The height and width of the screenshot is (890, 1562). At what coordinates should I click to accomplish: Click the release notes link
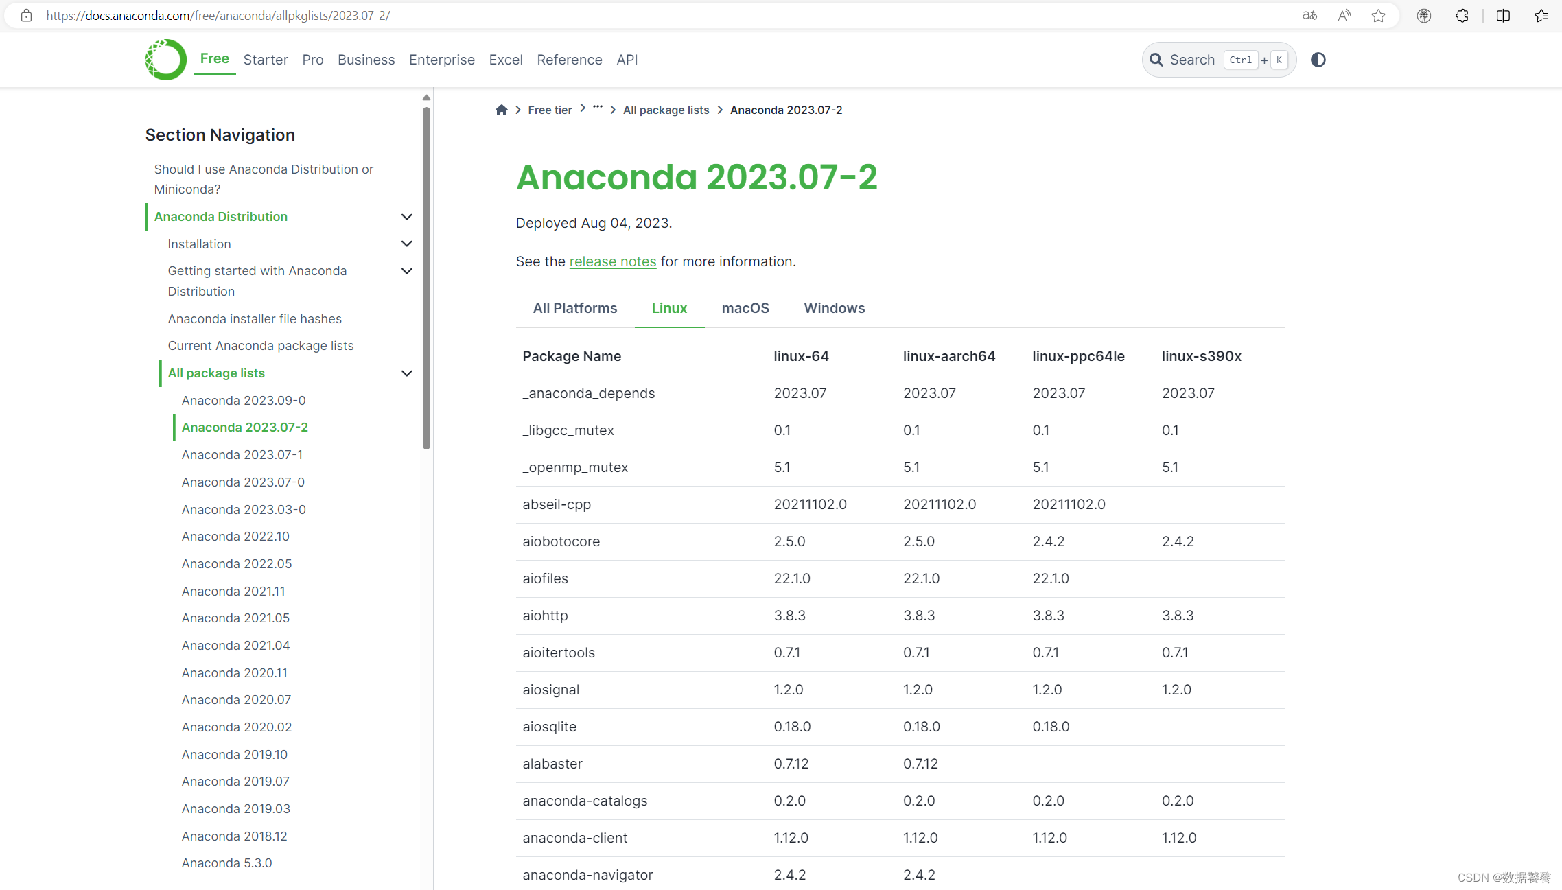[613, 261]
